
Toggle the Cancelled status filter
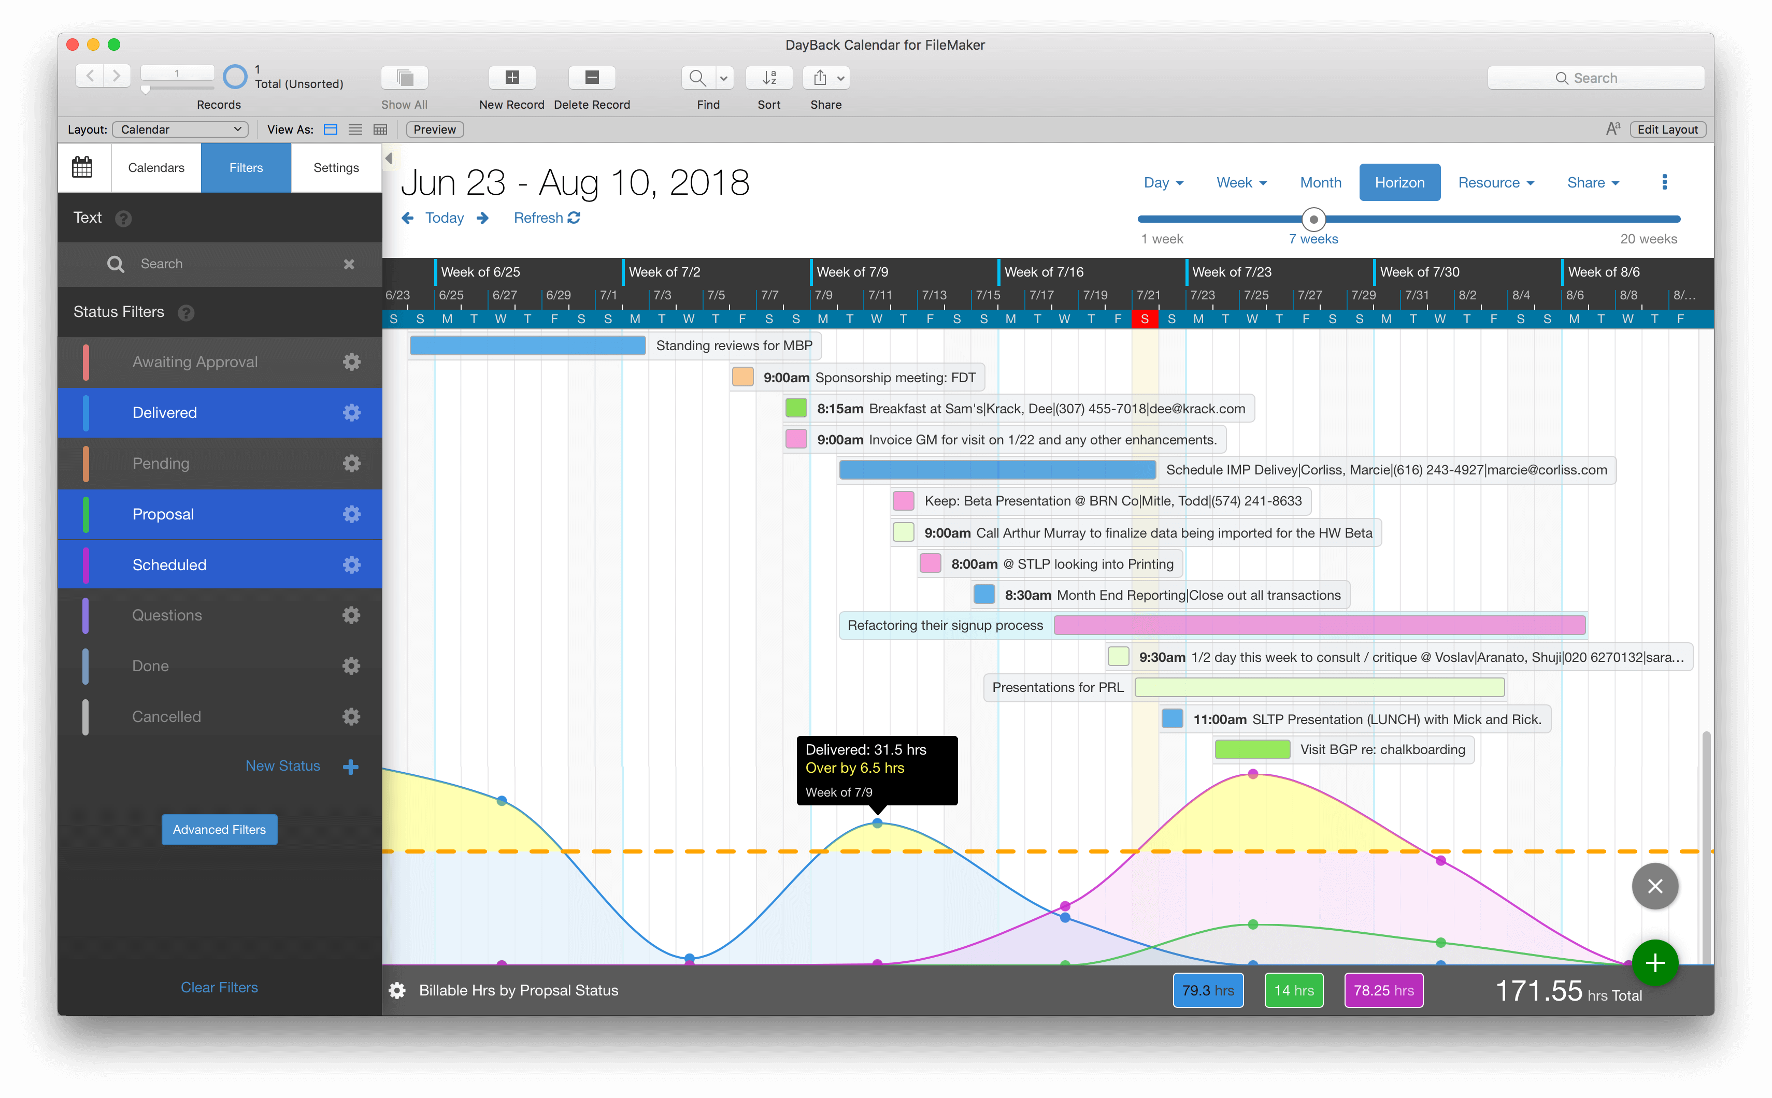[219, 717]
